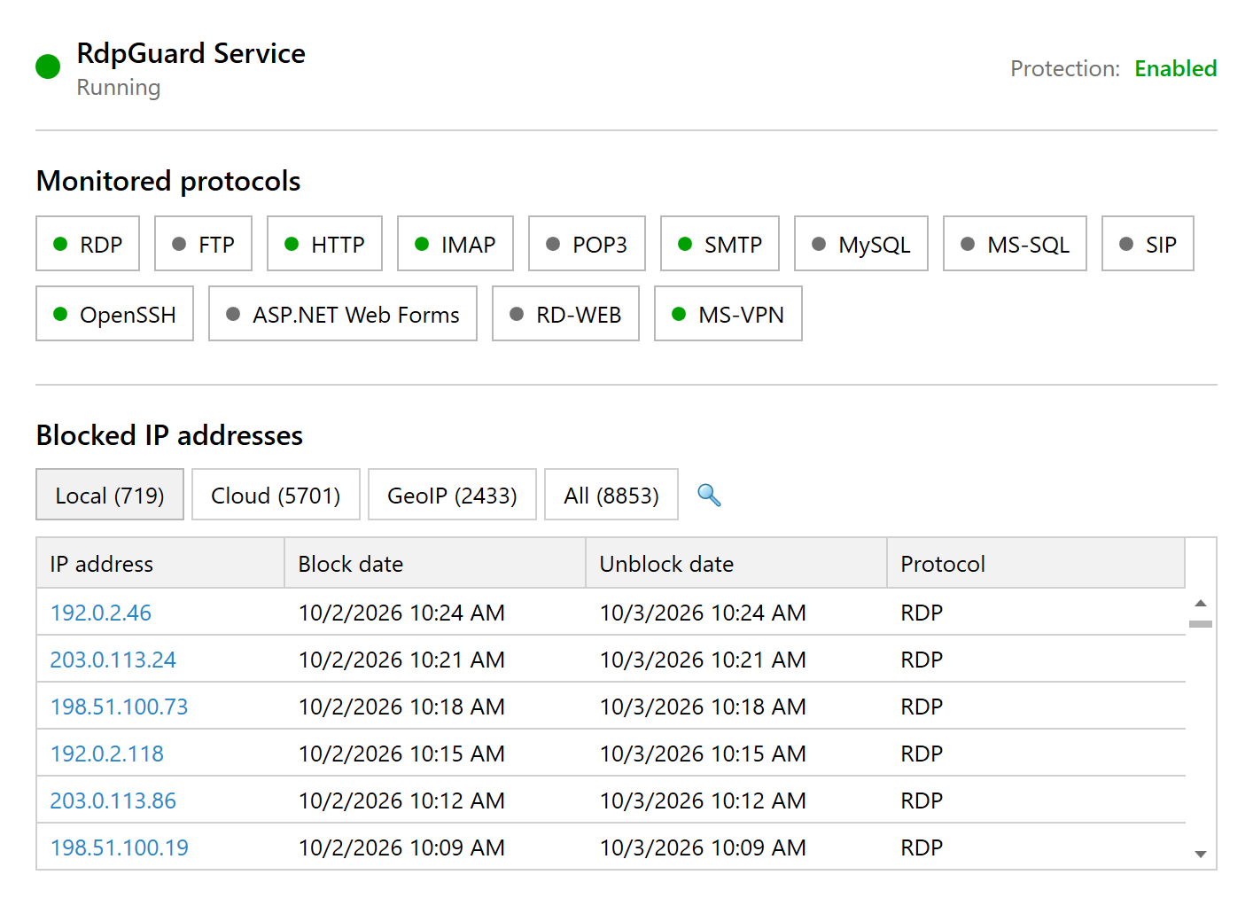Open blocked IP 192.0.2.46
Screen dimensions: 1253x906
[101, 613]
